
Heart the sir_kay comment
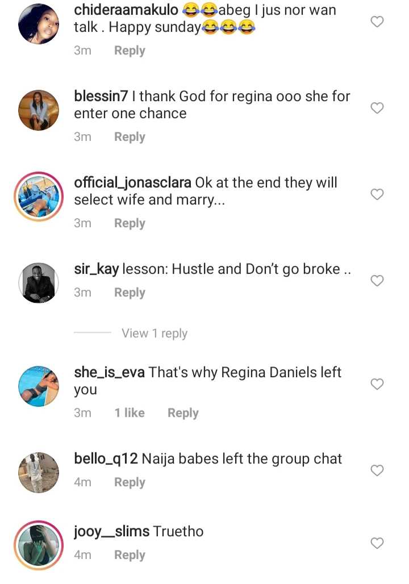[x=377, y=281]
